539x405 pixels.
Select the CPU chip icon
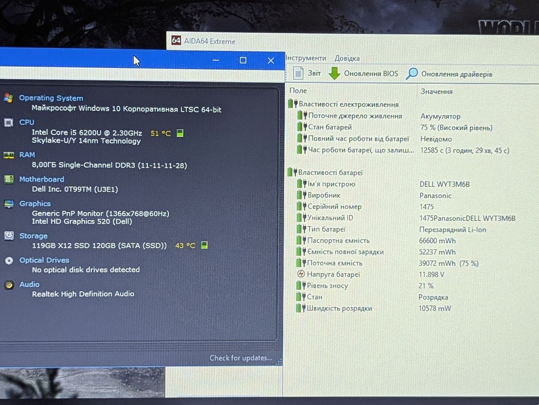tap(8, 122)
